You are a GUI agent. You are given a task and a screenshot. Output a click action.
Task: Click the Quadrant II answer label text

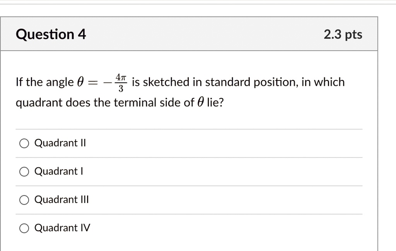60,143
